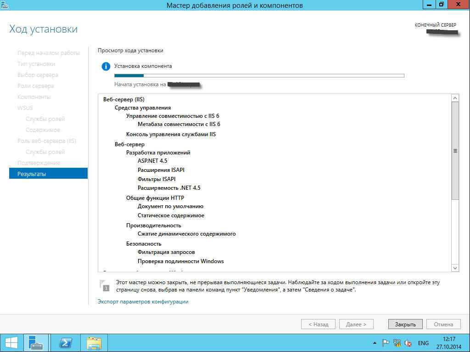The image size is (470, 352).
Task: Select Тип установки step
Action: click(x=36, y=64)
